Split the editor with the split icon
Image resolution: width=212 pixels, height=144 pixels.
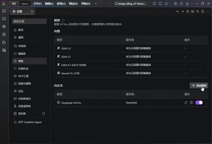point(203,12)
